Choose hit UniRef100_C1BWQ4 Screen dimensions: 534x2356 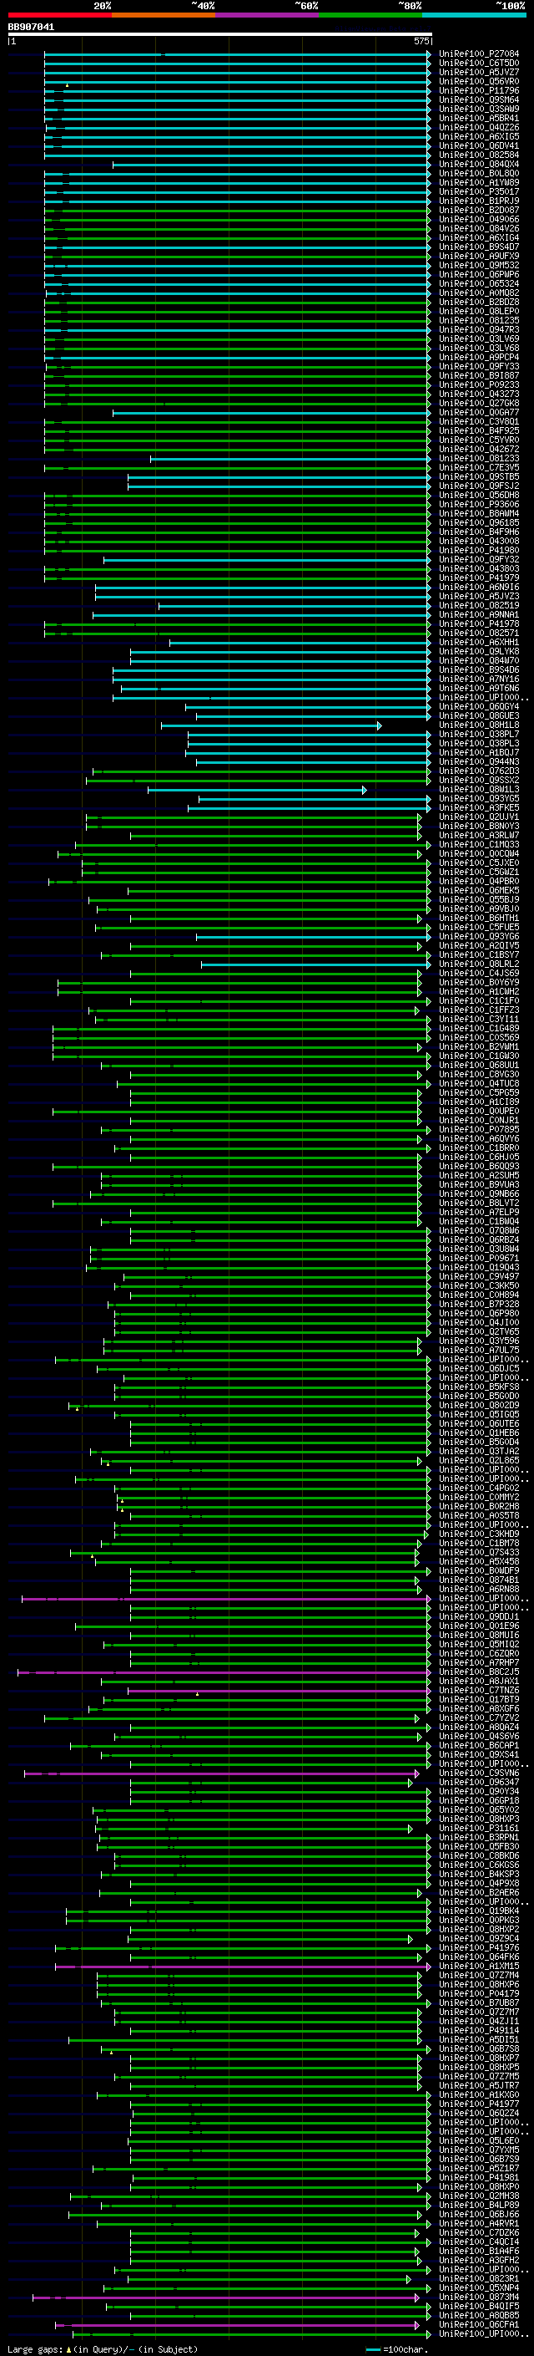tap(479, 1222)
